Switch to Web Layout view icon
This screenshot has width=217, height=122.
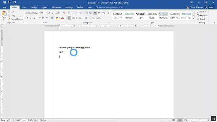185,120
